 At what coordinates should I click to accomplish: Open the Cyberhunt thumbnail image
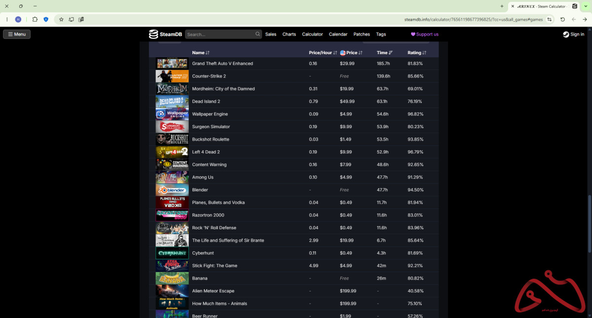172,253
